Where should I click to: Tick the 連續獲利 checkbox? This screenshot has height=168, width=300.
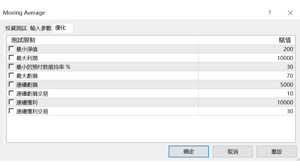tap(11, 102)
